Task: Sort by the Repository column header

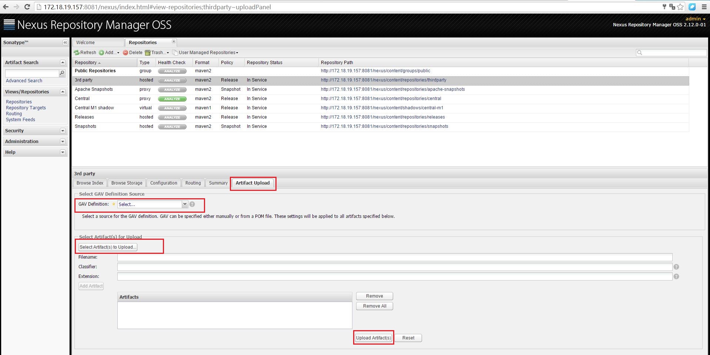Action: [x=104, y=63]
